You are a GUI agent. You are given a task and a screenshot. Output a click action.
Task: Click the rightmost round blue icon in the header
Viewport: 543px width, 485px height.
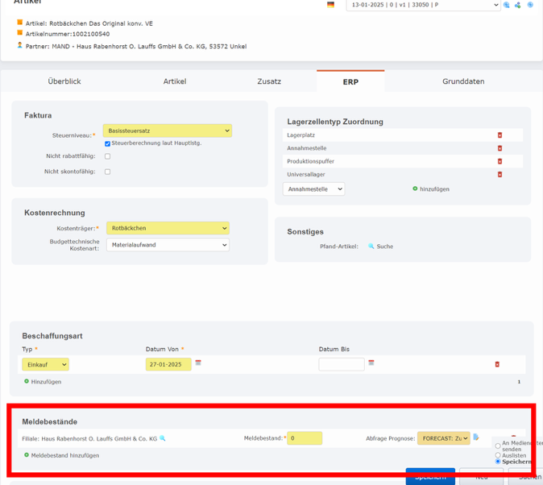click(530, 5)
